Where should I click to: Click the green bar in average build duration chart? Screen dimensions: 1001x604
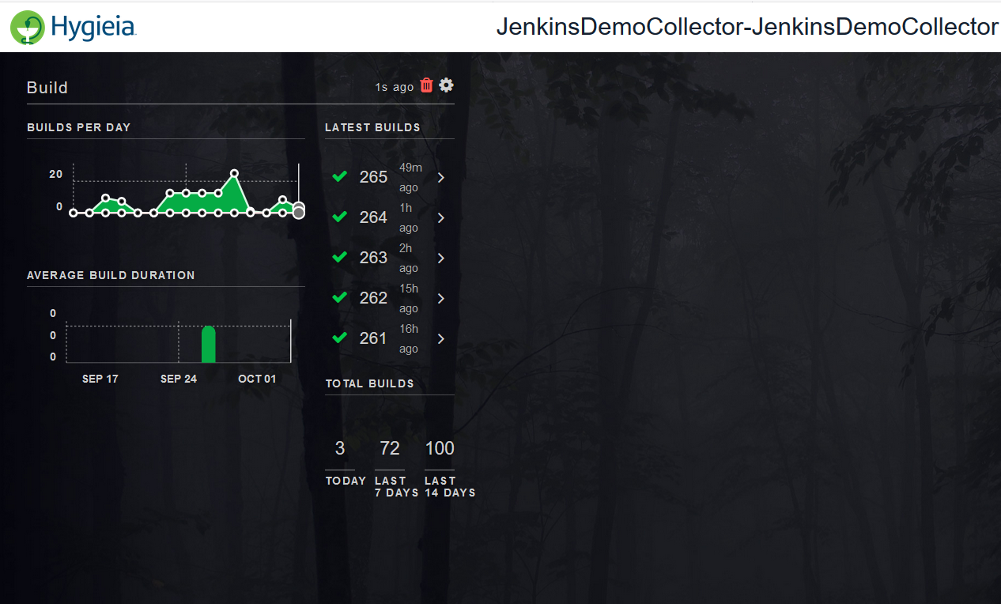[x=209, y=344]
